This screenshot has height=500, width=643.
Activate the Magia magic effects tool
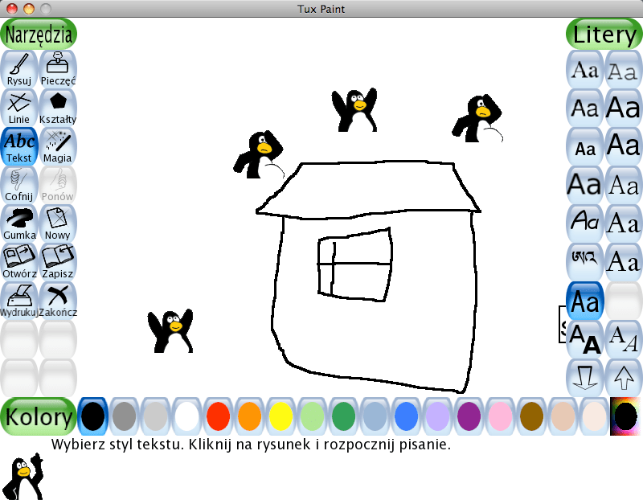tap(57, 145)
